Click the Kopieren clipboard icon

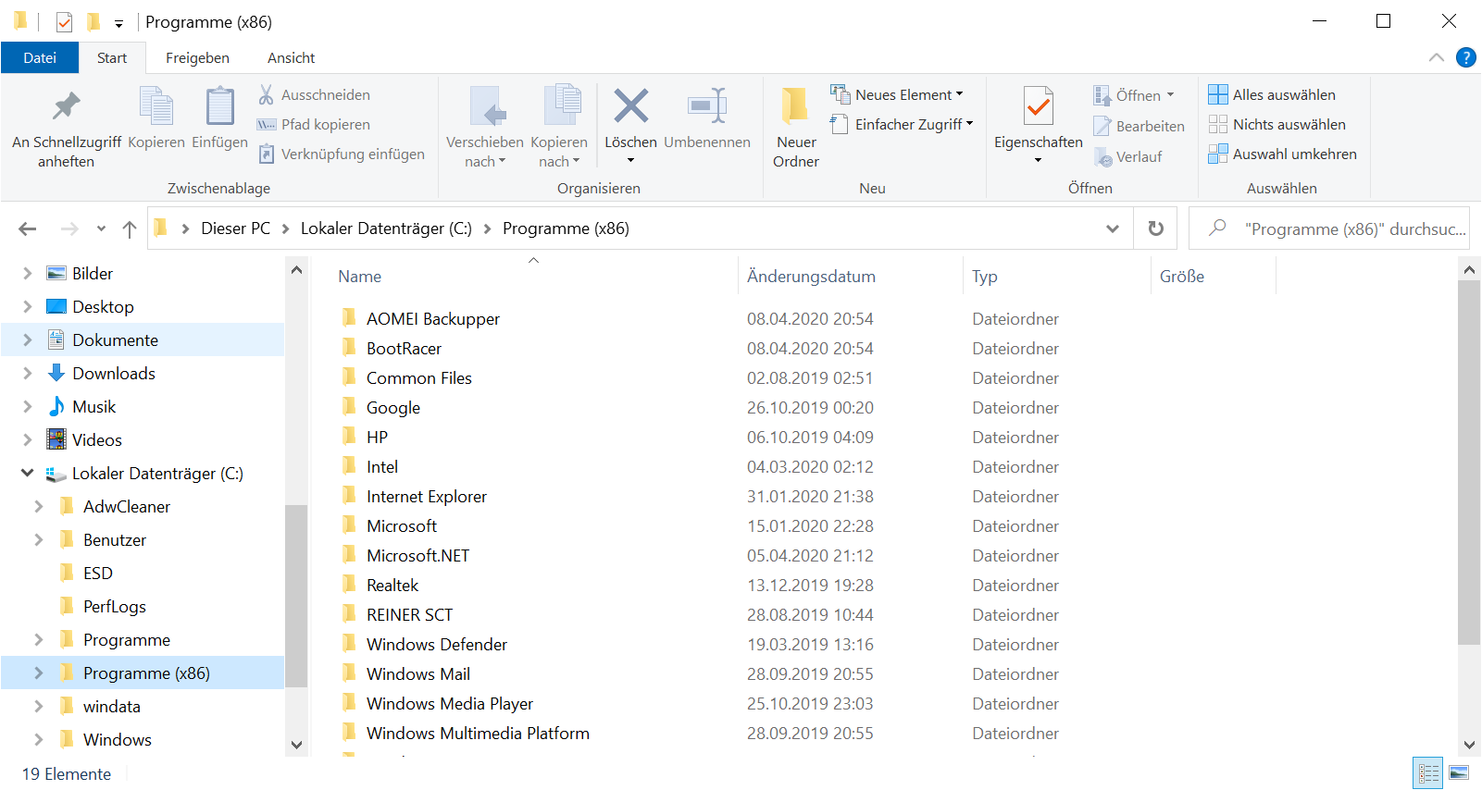click(156, 105)
